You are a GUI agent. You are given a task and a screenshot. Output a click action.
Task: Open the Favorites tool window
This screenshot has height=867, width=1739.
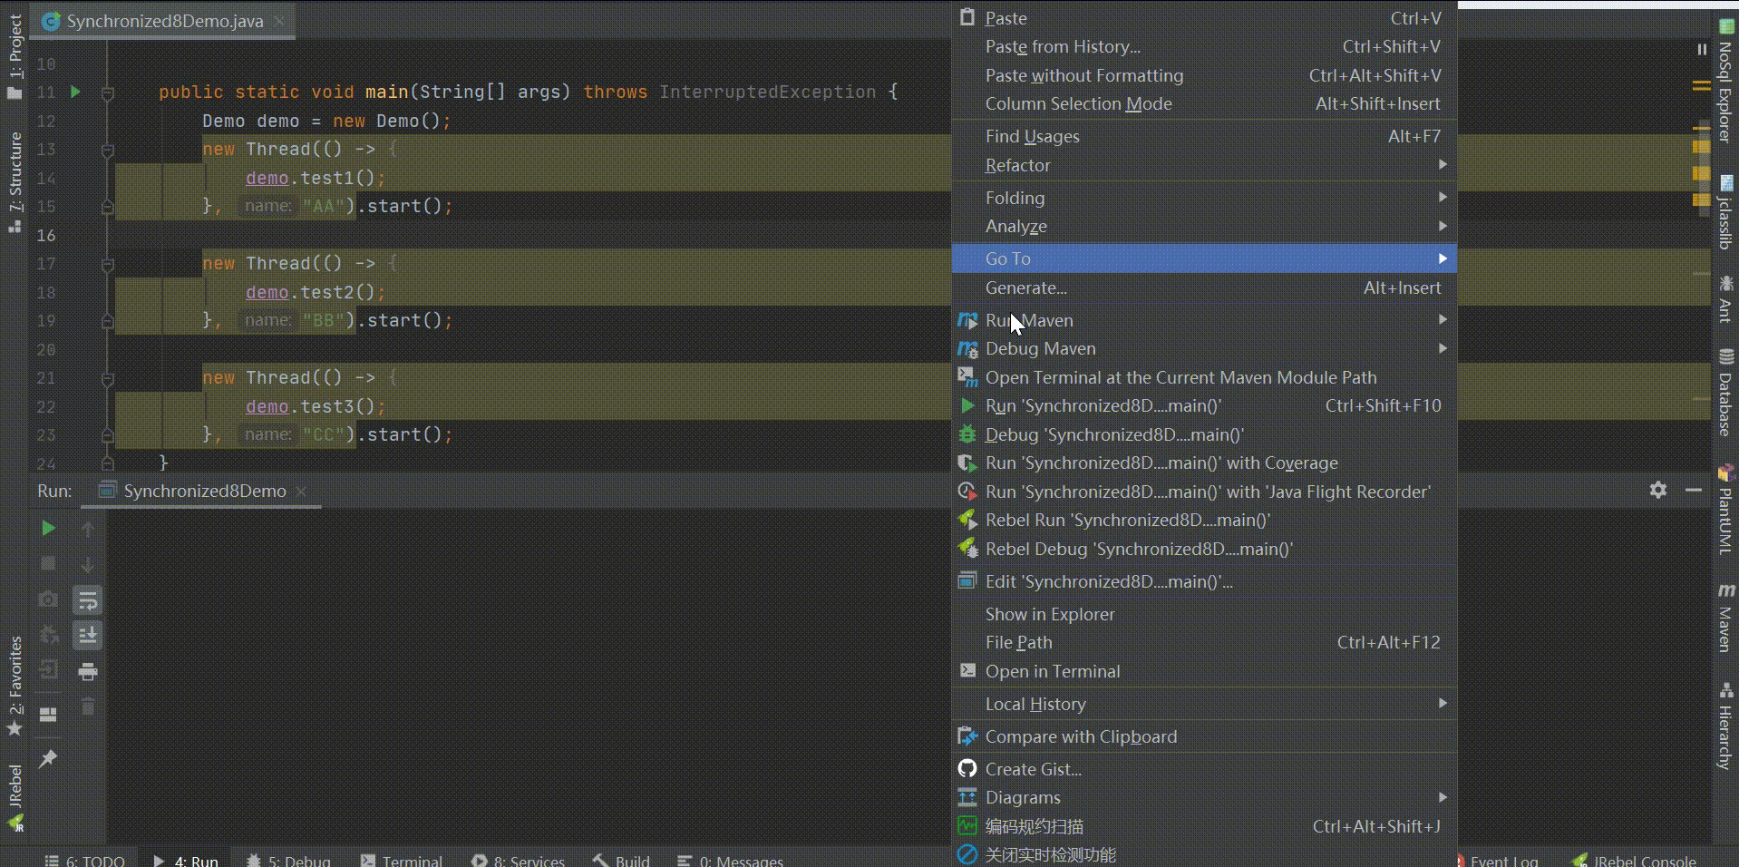[15, 687]
